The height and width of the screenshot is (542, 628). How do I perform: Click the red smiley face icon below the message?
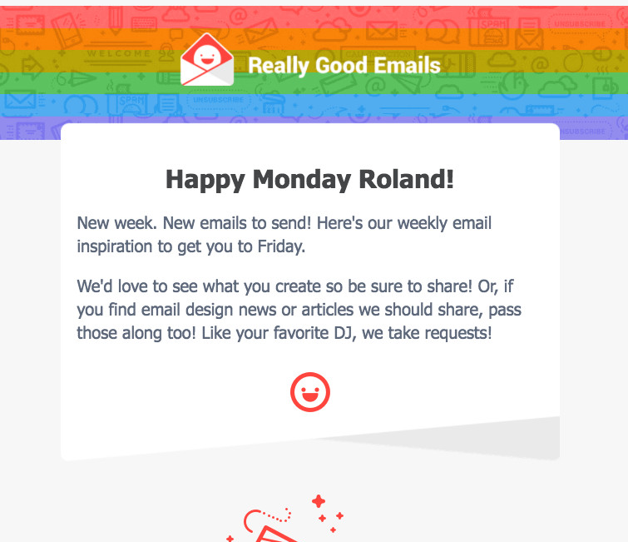[x=310, y=392]
